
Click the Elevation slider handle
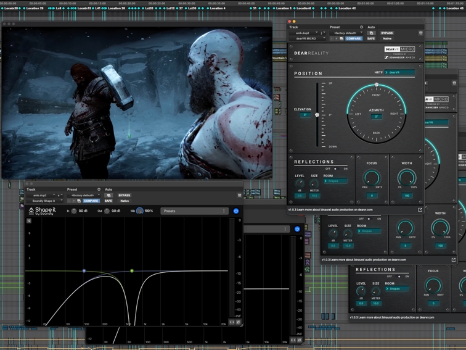pyautogui.click(x=317, y=115)
